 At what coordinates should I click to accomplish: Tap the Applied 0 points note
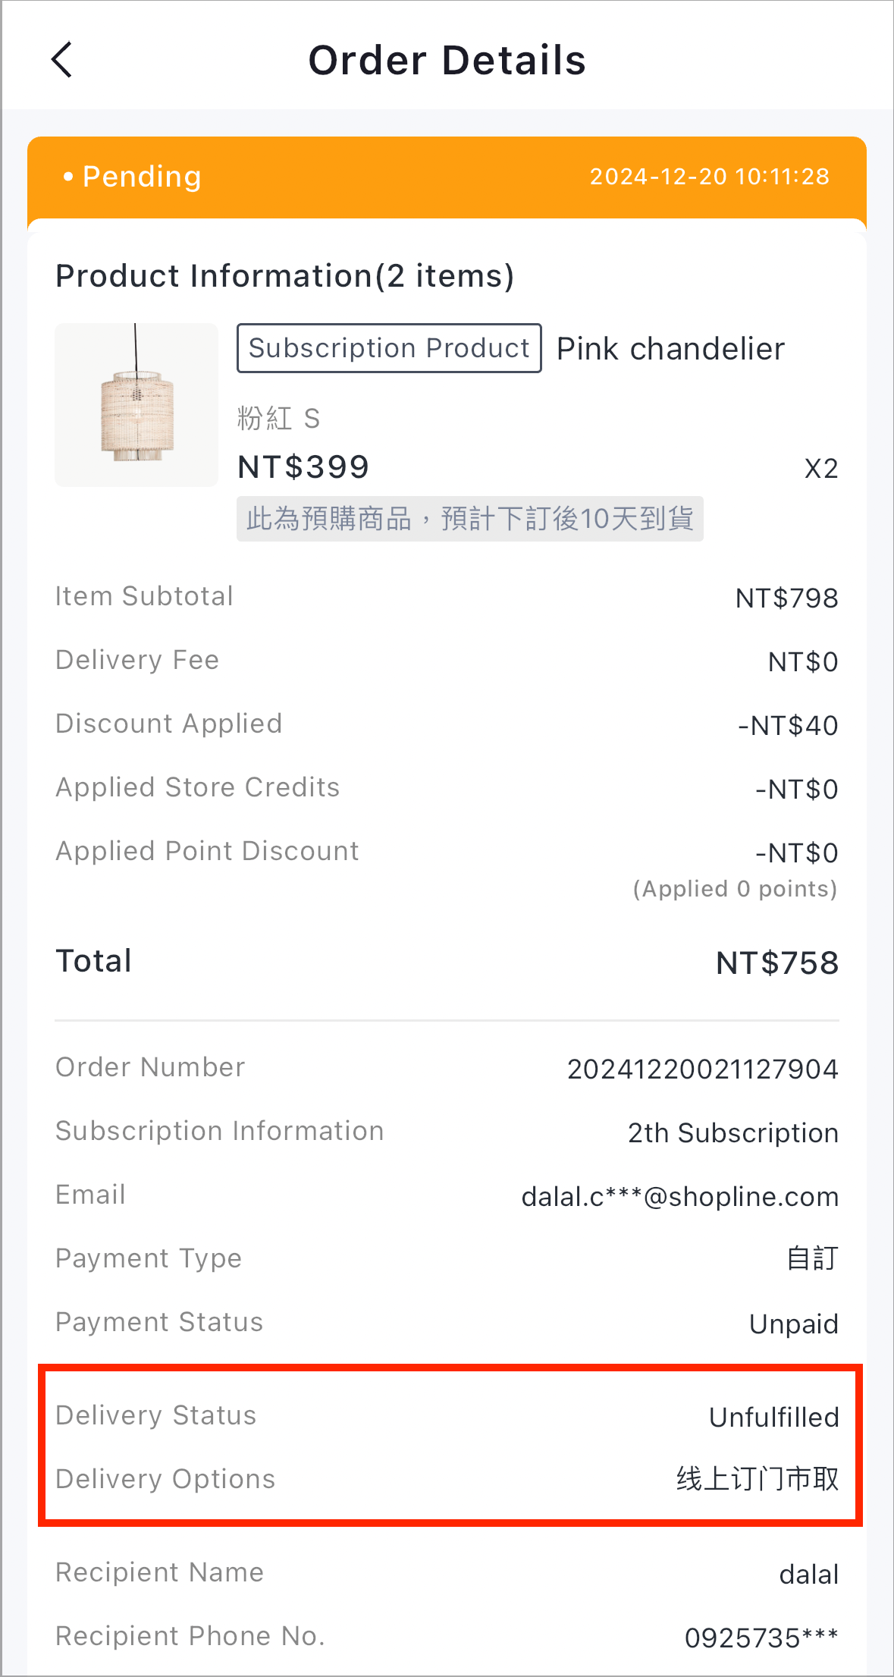tap(736, 889)
